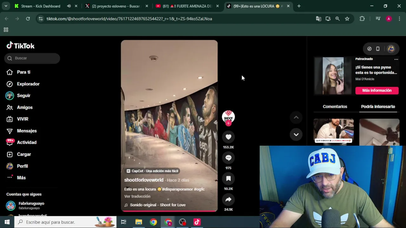
Task: Open the sponsored ad options three dots
Action: (x=396, y=59)
